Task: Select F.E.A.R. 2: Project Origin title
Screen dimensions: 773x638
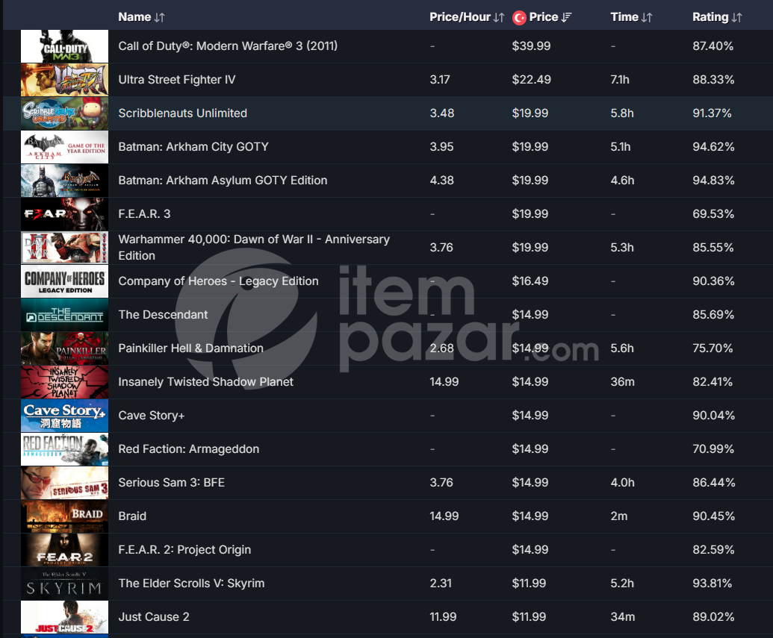Action: coord(185,549)
